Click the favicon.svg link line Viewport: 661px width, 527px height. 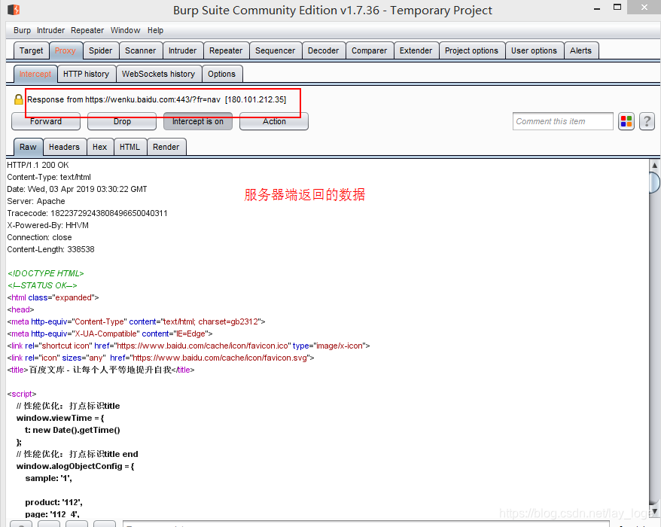click(x=160, y=358)
